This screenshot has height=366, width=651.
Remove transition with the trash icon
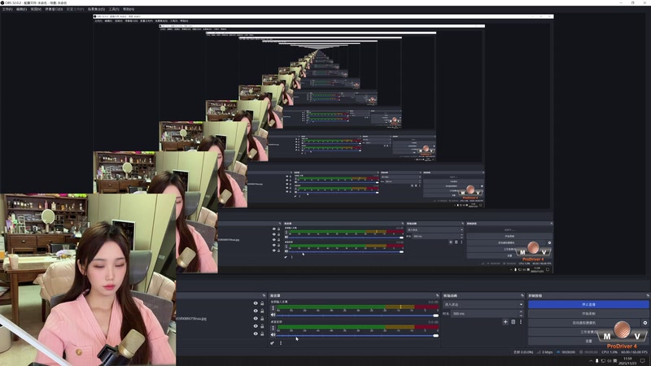(513, 321)
